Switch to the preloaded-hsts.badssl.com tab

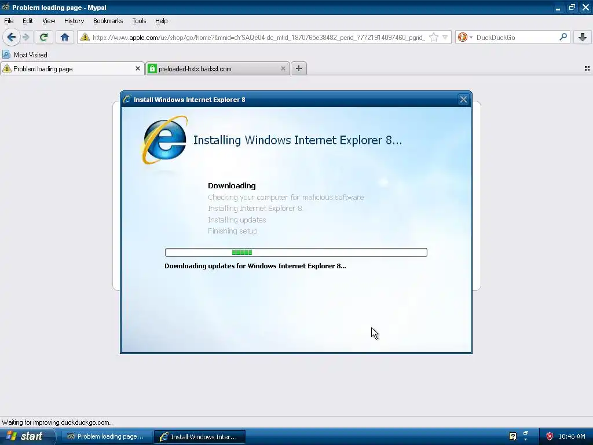(x=218, y=68)
